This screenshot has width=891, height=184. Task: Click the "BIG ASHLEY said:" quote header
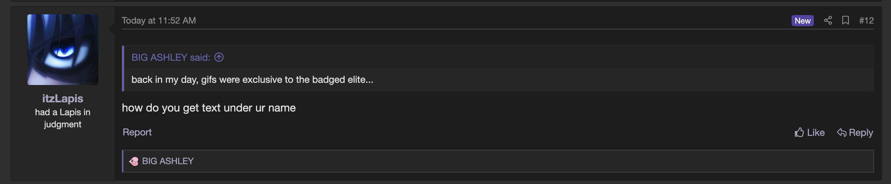pos(171,57)
